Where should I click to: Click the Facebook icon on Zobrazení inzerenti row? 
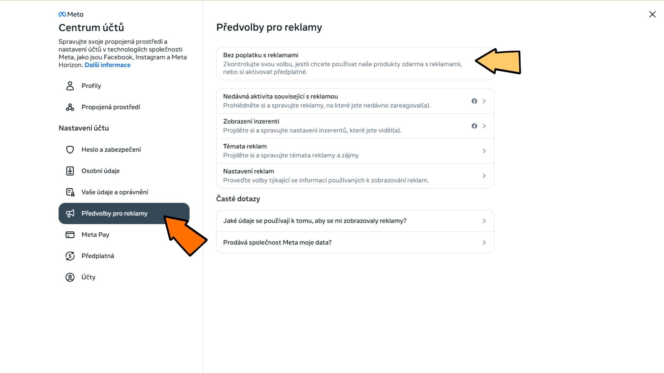(474, 126)
